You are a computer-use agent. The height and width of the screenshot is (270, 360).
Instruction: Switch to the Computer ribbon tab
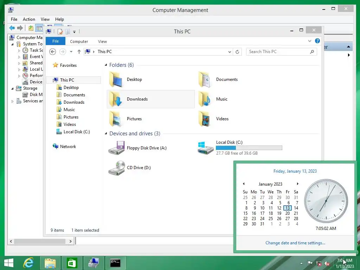pyautogui.click(x=79, y=41)
